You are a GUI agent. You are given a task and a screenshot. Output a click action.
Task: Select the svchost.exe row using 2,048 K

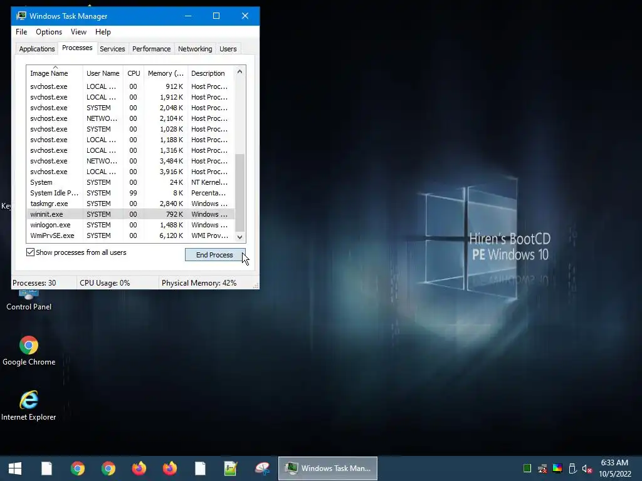(130, 108)
